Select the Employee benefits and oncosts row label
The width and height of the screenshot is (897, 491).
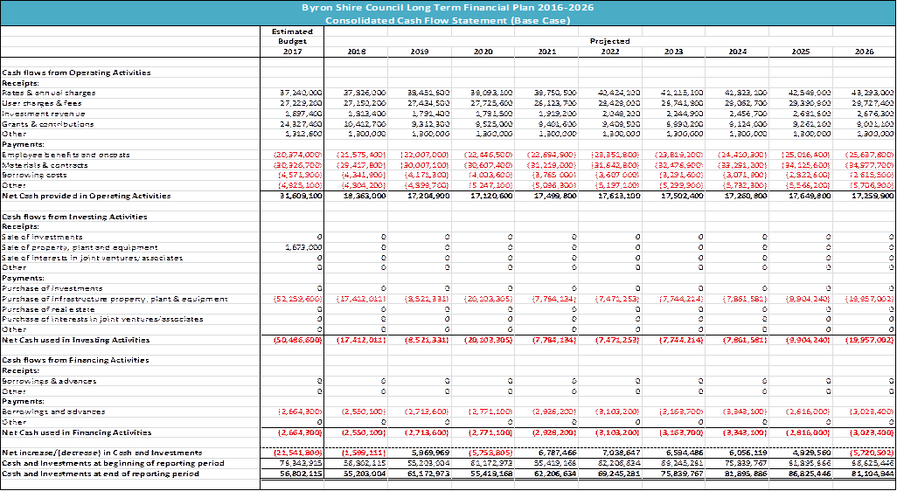(66, 155)
